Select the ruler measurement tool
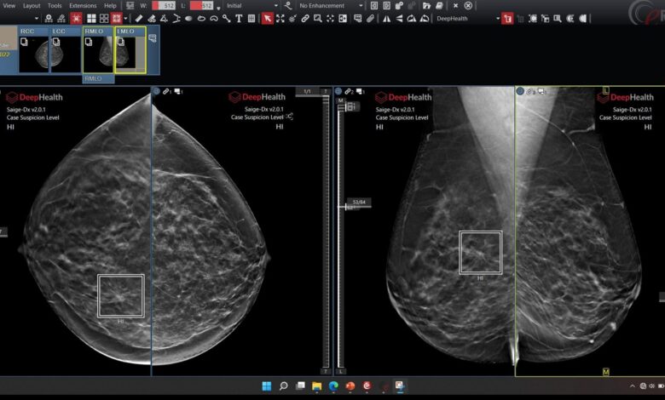This screenshot has width=665, height=400. click(139, 18)
